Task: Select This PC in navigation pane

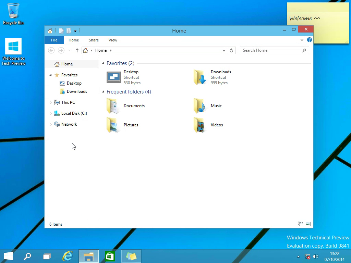Action: click(68, 102)
